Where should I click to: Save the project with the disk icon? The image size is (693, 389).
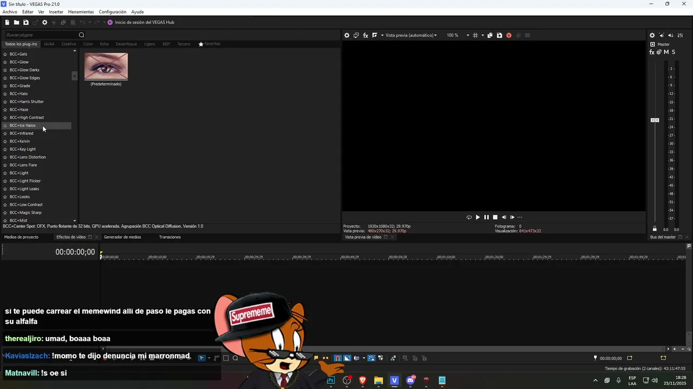pyautogui.click(x=25, y=22)
